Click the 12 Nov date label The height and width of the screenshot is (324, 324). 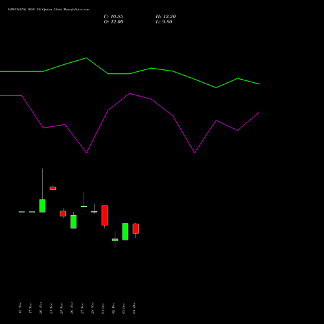[20, 308]
